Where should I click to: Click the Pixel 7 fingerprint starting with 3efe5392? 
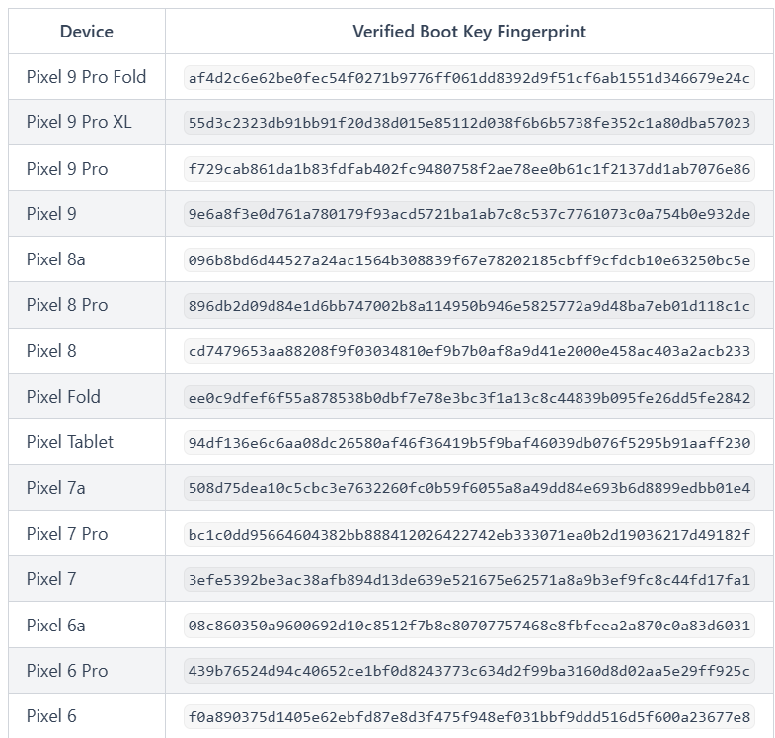click(469, 580)
